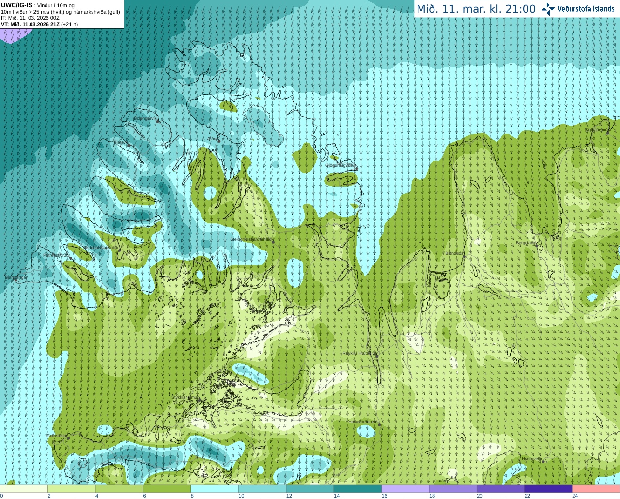The width and height of the screenshot is (620, 499).
Task: Click the 4–6 m/s legend swatch
Action: pos(119,489)
